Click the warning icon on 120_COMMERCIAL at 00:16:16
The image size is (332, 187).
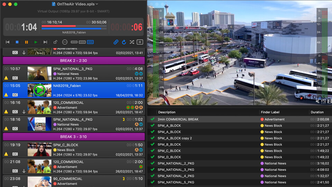pos(6,112)
